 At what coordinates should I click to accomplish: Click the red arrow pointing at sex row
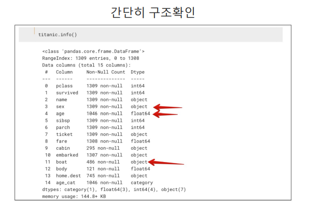coord(167,107)
